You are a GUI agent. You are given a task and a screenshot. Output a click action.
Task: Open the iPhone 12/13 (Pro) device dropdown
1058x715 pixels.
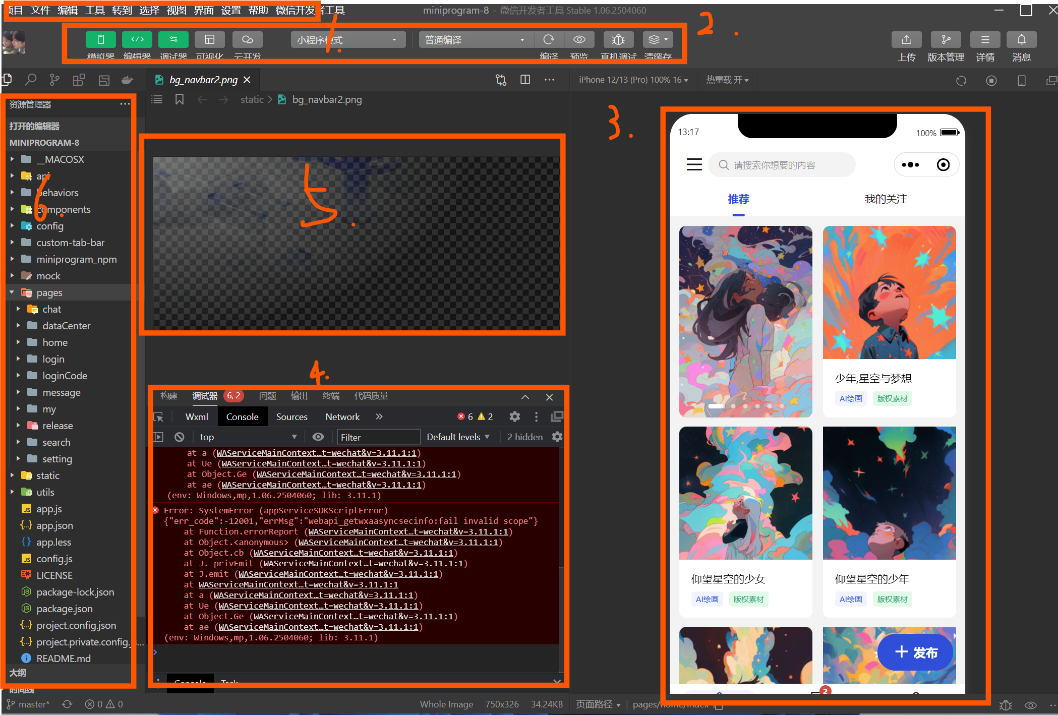(x=633, y=80)
